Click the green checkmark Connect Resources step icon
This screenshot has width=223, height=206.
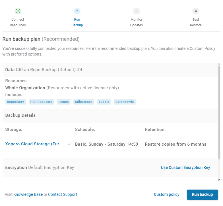pyautogui.click(x=18, y=11)
